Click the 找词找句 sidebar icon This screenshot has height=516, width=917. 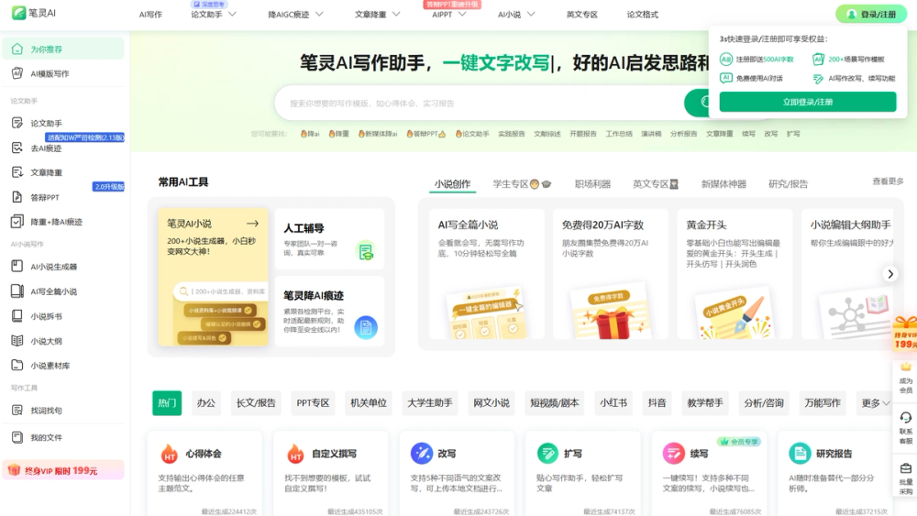17,411
